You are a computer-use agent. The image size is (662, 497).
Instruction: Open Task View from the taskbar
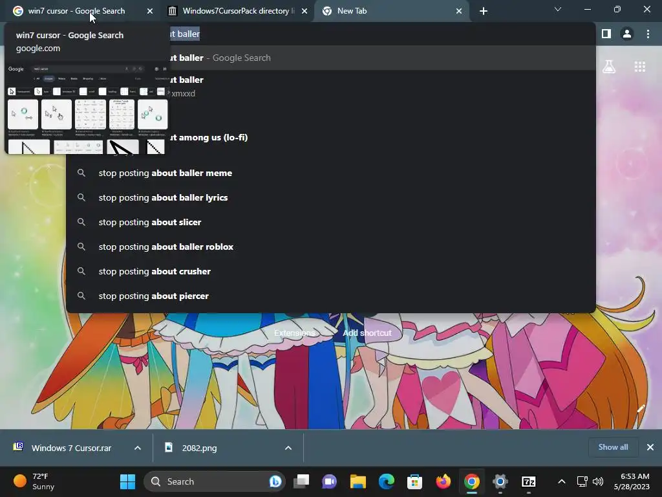pyautogui.click(x=301, y=481)
